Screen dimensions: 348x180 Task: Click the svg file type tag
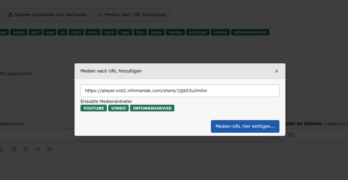point(50,32)
